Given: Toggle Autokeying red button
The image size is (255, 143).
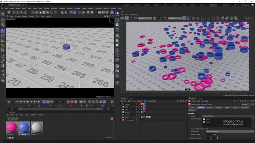Looking at the screenshot, I should click(72, 102).
